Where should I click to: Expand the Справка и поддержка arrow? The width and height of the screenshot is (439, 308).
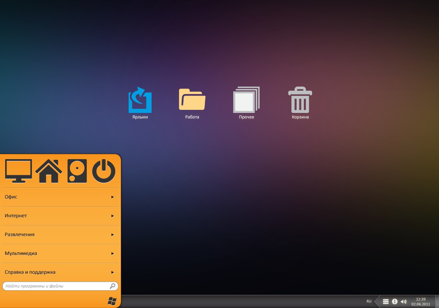pos(112,272)
